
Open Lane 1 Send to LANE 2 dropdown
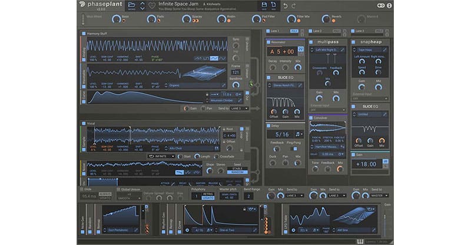[294, 196]
